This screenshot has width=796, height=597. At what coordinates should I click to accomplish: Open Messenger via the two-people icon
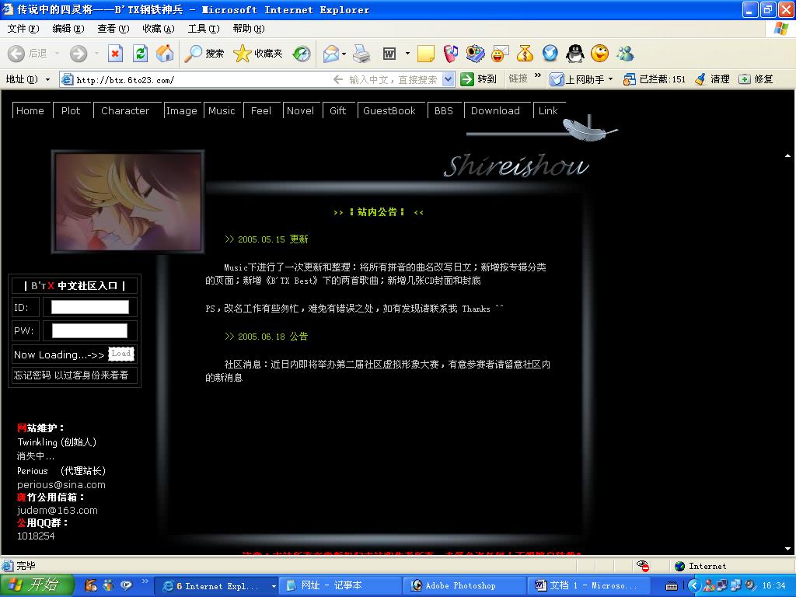click(625, 54)
